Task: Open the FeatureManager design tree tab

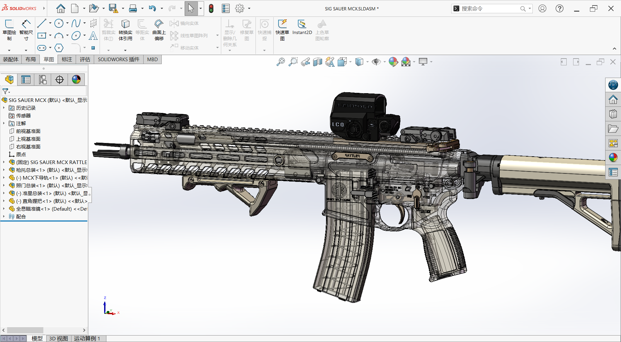Action: [9, 80]
